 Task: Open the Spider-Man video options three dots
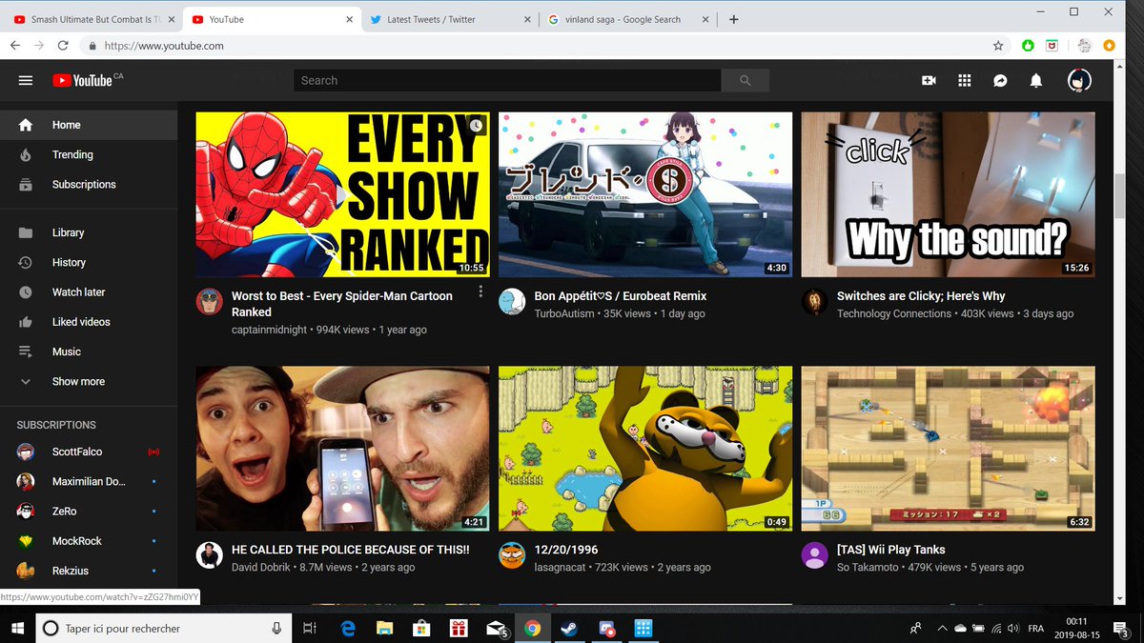point(480,291)
